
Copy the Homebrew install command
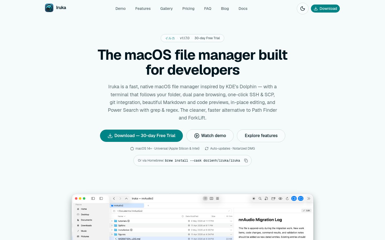[x=246, y=161]
